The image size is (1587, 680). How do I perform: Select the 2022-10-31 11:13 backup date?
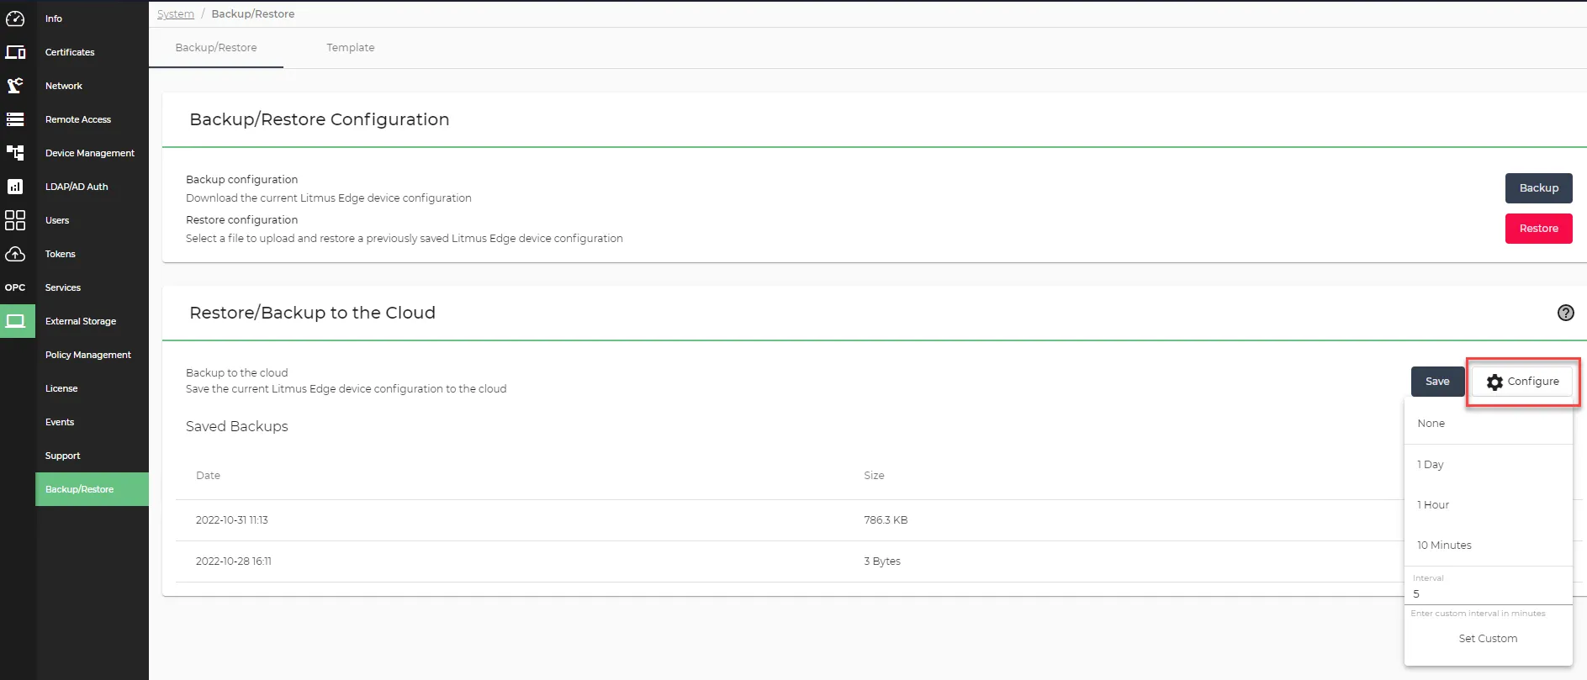pos(232,520)
